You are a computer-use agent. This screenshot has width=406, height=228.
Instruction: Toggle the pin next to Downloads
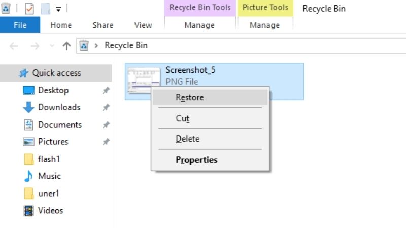pyautogui.click(x=106, y=107)
